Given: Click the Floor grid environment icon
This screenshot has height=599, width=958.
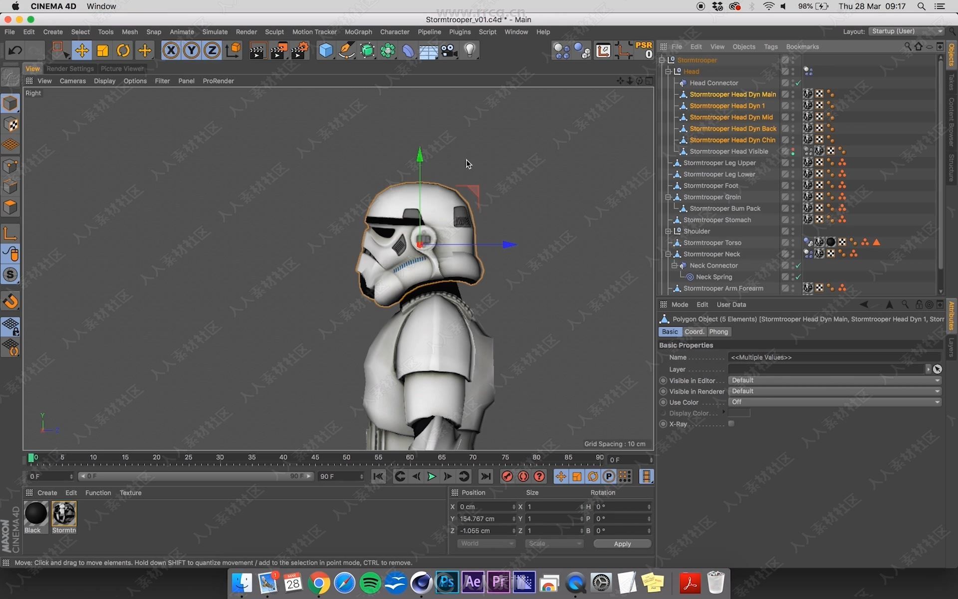Looking at the screenshot, I should (x=429, y=50).
